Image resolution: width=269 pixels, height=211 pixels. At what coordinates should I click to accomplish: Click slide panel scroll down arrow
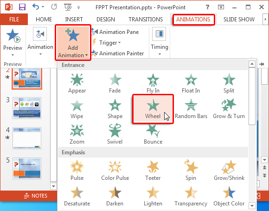click(x=53, y=186)
